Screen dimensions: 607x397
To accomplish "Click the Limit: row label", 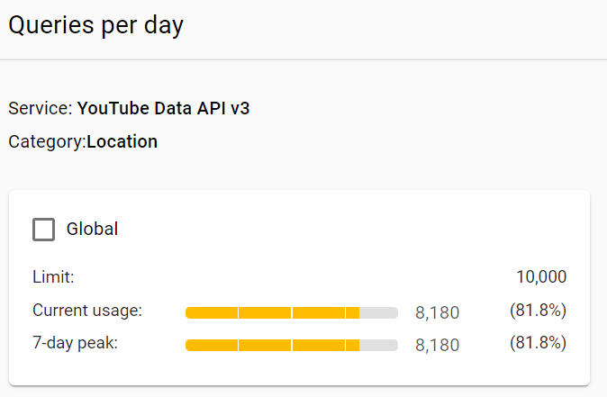I will pyautogui.click(x=53, y=277).
